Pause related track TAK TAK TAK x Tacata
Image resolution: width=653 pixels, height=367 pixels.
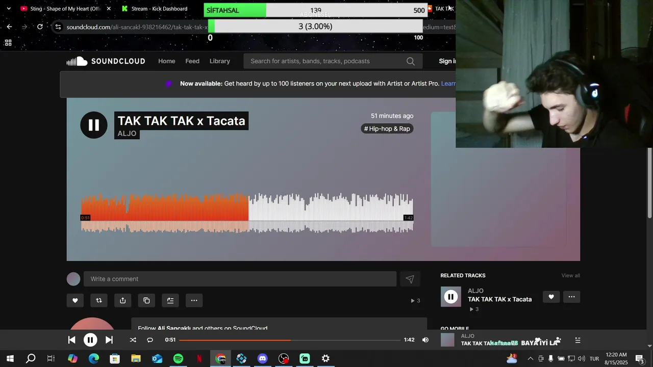pyautogui.click(x=451, y=297)
